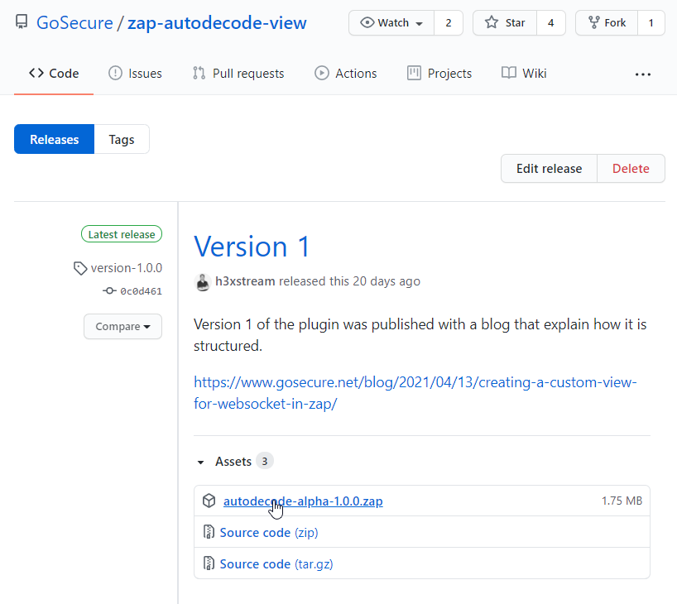Click the tag icon next to version-1.0.0
The height and width of the screenshot is (604, 677).
pyautogui.click(x=80, y=268)
